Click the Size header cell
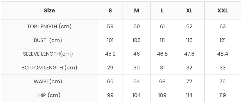Image resolution: width=242 pixels, height=103 pixels. pos(49,11)
